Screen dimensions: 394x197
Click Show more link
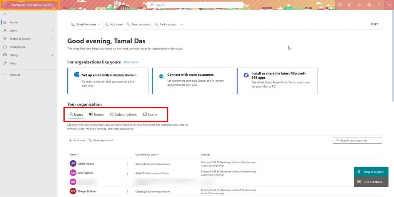click(131, 62)
